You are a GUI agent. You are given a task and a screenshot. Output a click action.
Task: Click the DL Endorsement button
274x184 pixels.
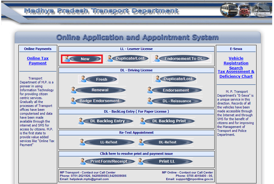tap(175, 90)
